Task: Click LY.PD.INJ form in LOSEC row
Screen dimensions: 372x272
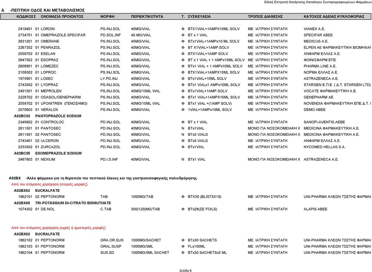Action: (x=109, y=79)
